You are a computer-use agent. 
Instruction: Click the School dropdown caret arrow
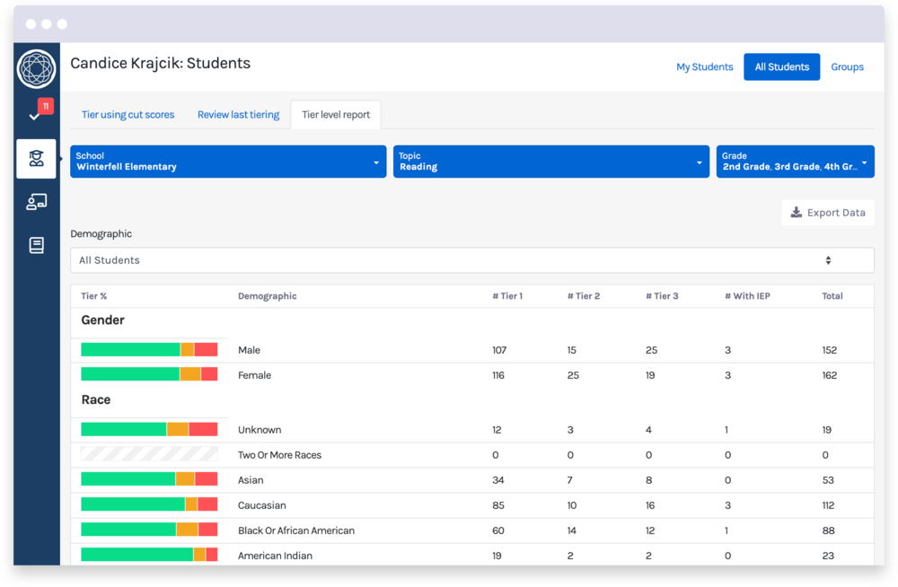[x=376, y=162]
